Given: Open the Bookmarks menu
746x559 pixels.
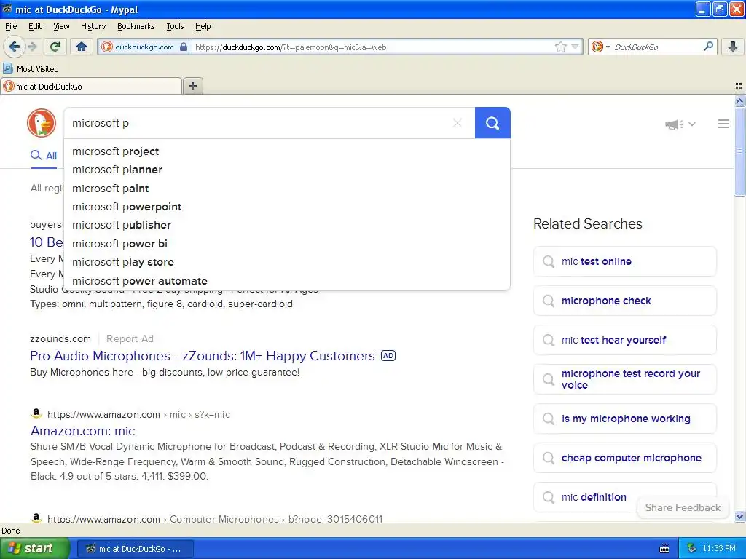Looking at the screenshot, I should point(136,26).
